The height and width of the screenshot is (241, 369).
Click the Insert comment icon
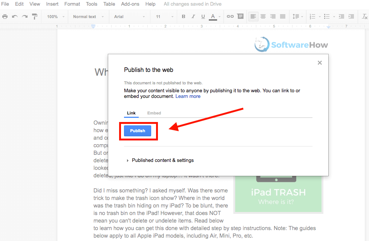point(240,17)
